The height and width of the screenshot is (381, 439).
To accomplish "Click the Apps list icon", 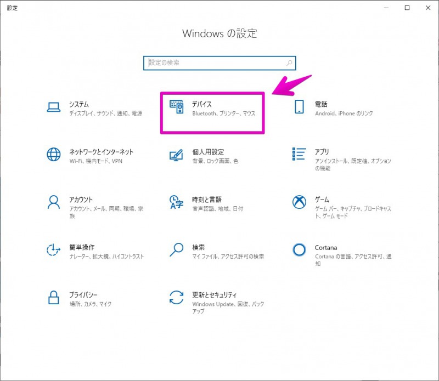I will click(299, 154).
